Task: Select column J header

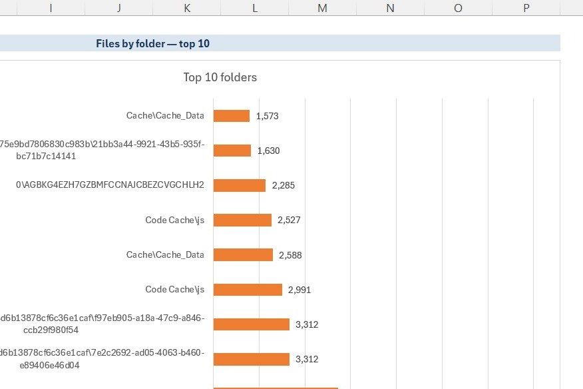Action: click(119, 8)
